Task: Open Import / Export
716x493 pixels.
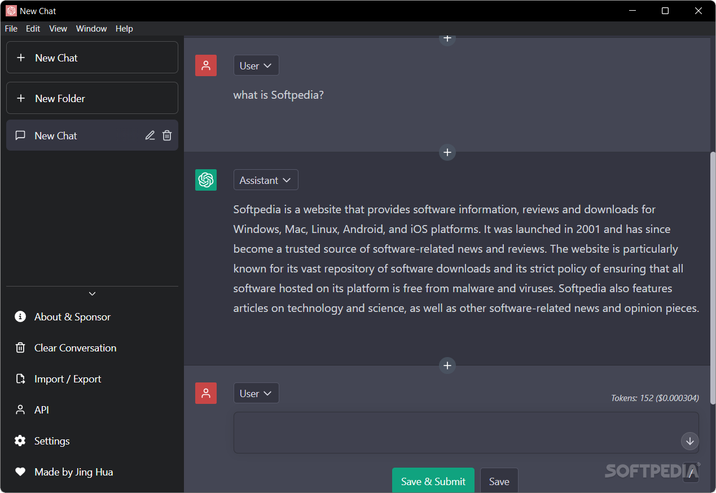Action: (x=92, y=378)
